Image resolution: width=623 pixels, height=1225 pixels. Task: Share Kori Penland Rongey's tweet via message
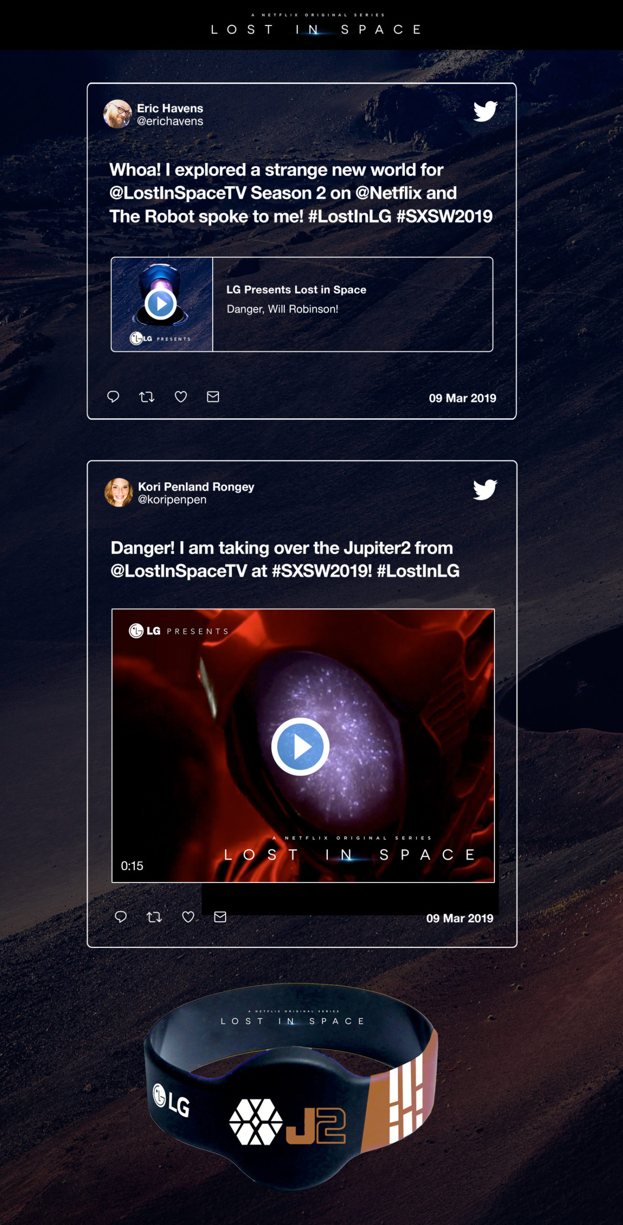pos(220,917)
